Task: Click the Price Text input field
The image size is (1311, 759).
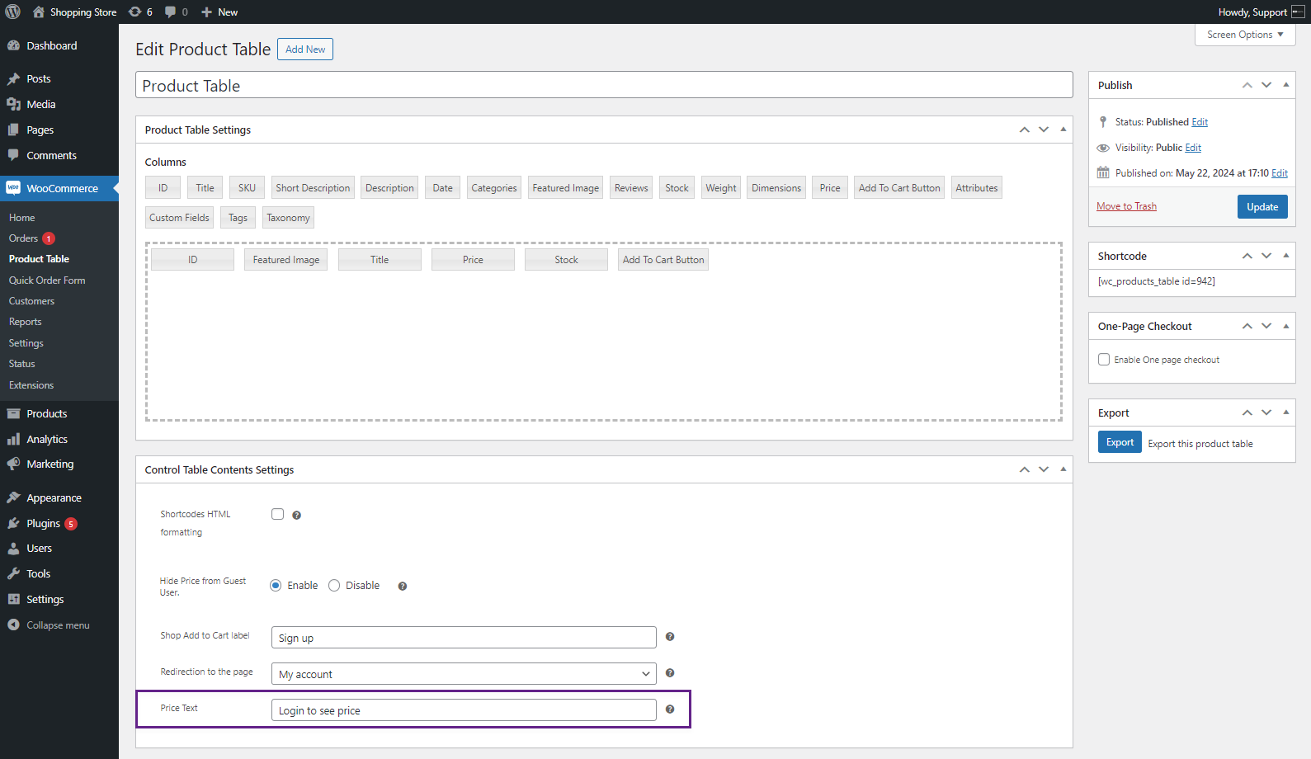Action: (464, 709)
